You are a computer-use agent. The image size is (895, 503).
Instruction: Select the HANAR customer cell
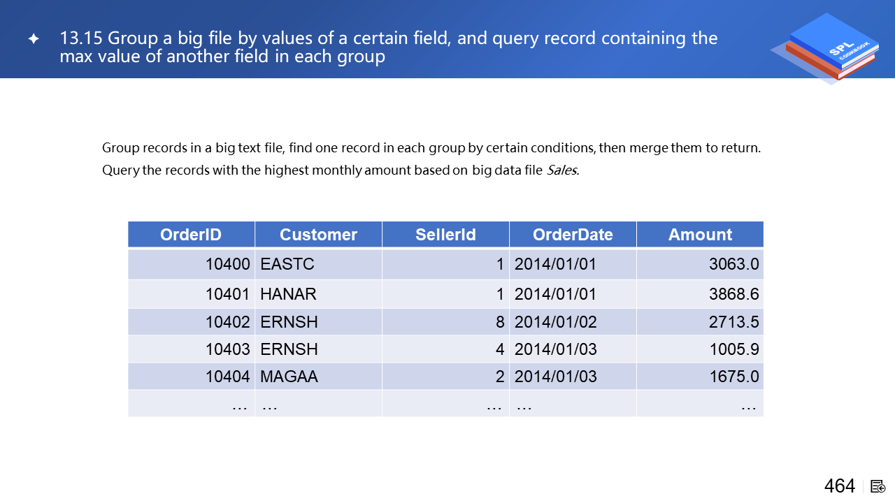click(x=318, y=294)
